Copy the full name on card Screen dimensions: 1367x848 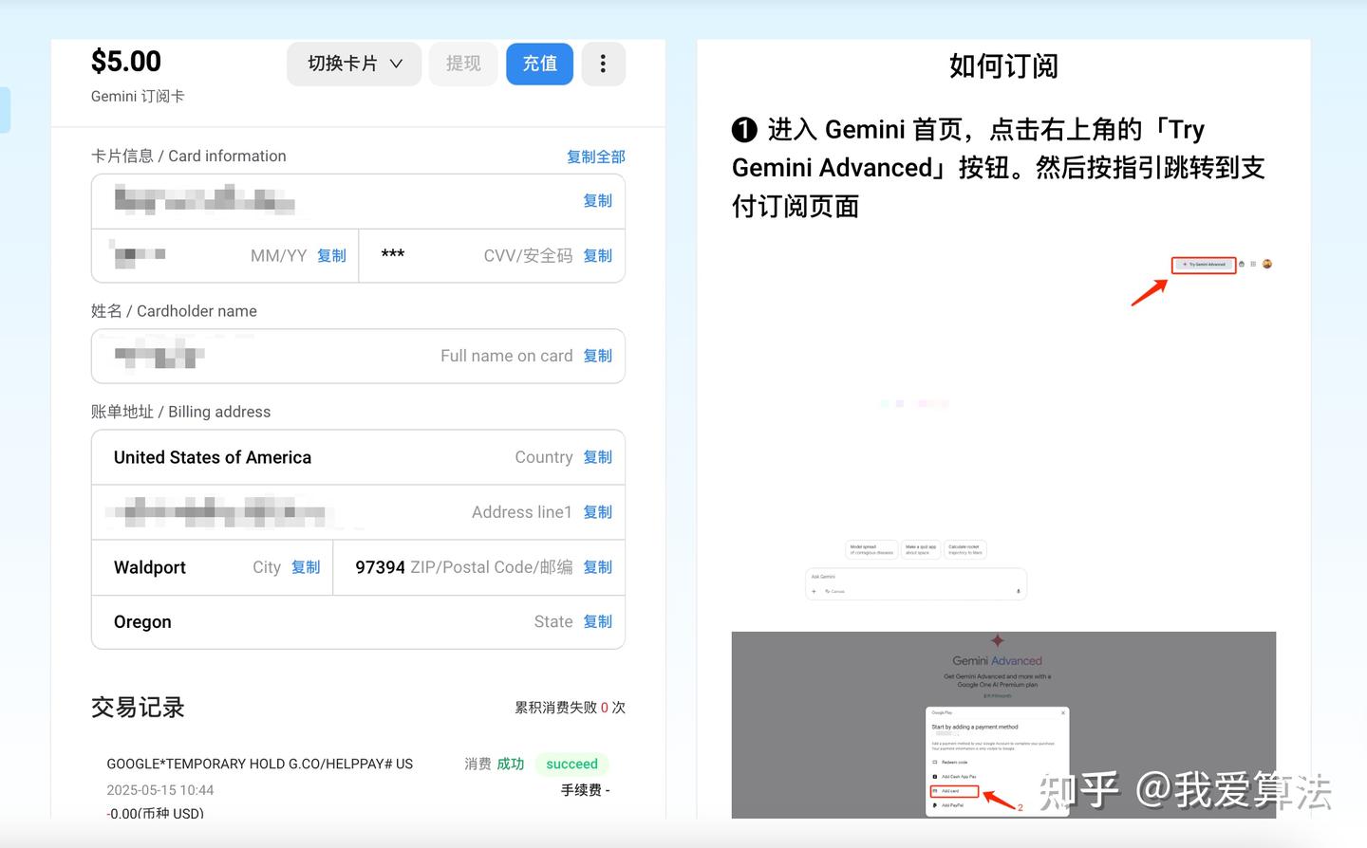[597, 356]
